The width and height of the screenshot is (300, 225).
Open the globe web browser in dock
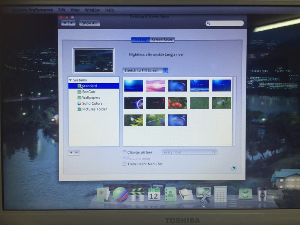120,195
